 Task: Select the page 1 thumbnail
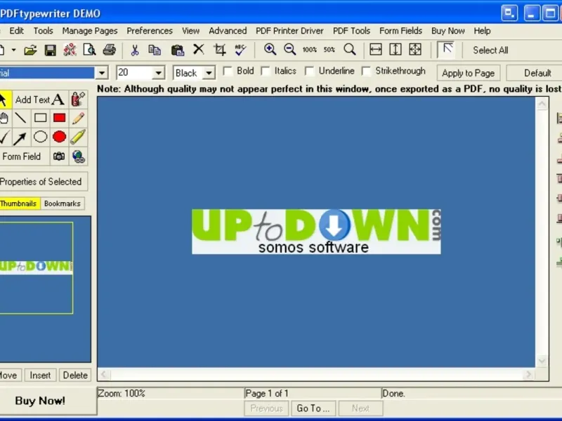click(36, 268)
